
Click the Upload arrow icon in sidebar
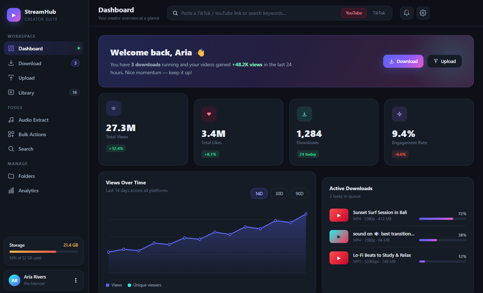pos(11,78)
